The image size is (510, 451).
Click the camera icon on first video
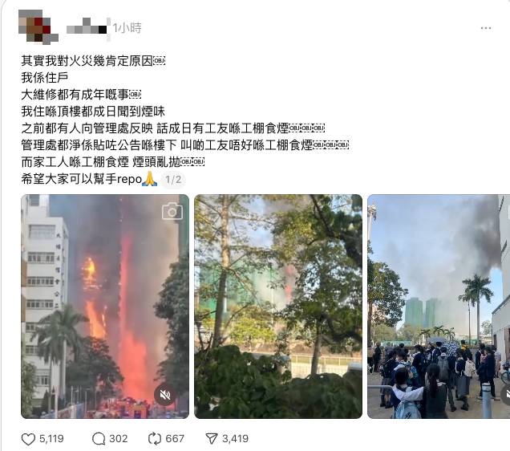click(x=172, y=212)
